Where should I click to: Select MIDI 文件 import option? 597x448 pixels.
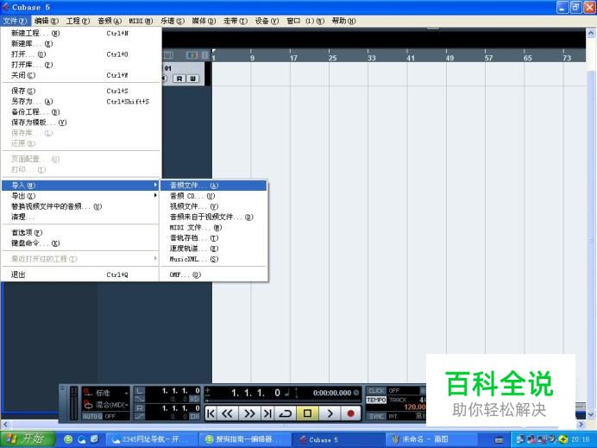click(214, 227)
